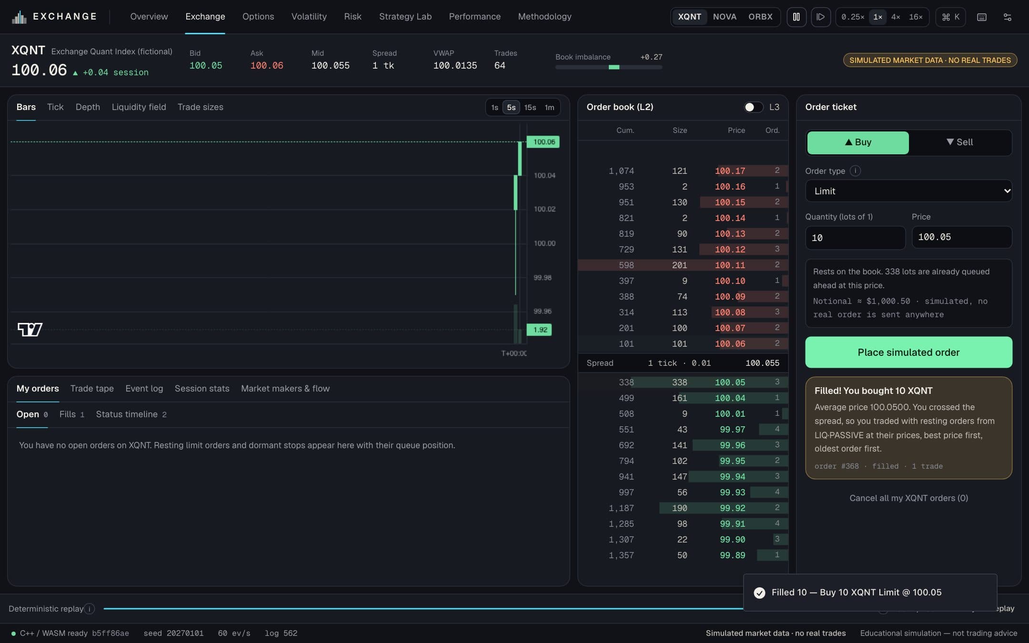Open the Order type Limit dropdown
1029x643 pixels.
point(908,191)
